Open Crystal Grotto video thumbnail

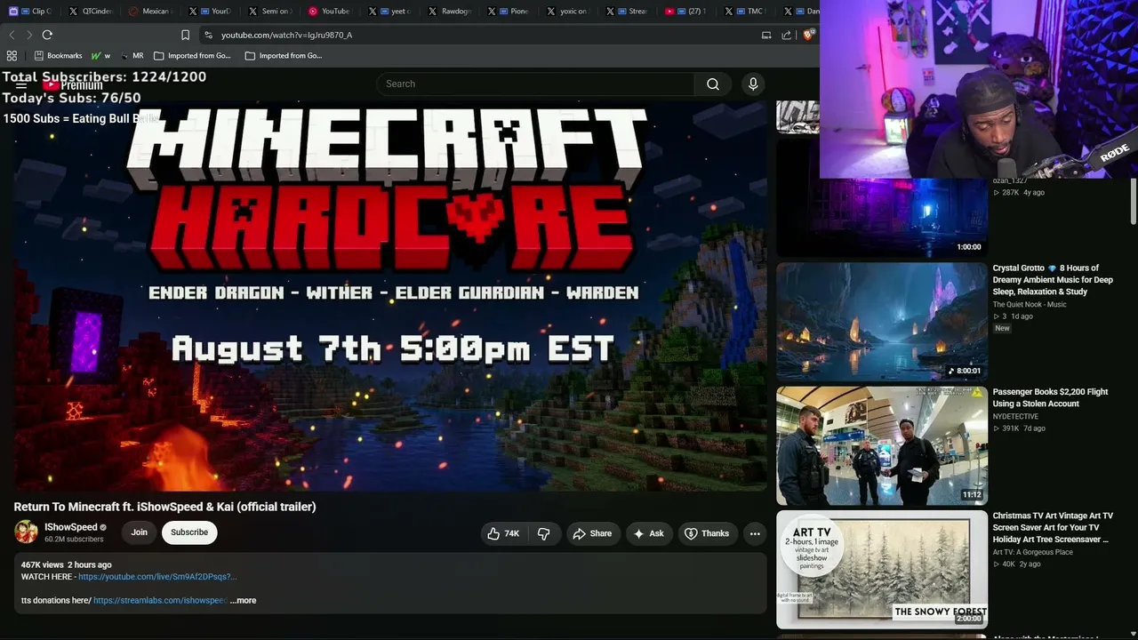[882, 322]
